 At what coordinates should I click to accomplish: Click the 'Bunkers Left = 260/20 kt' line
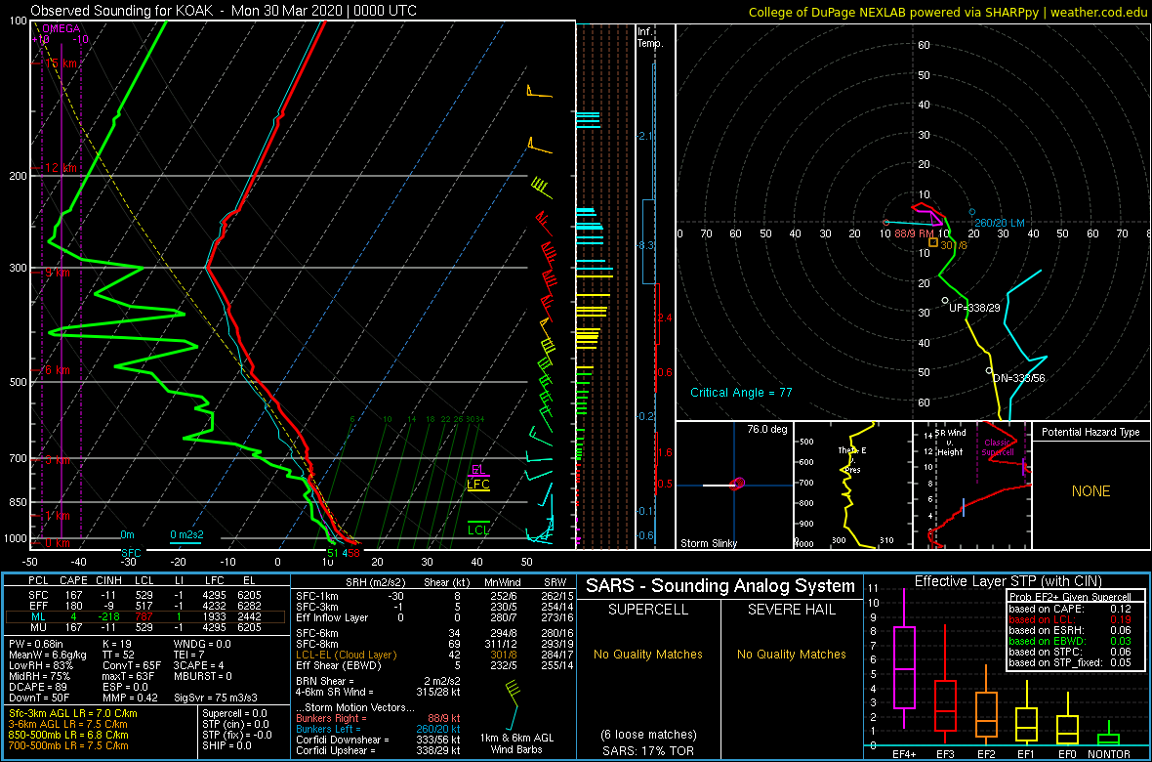point(377,729)
